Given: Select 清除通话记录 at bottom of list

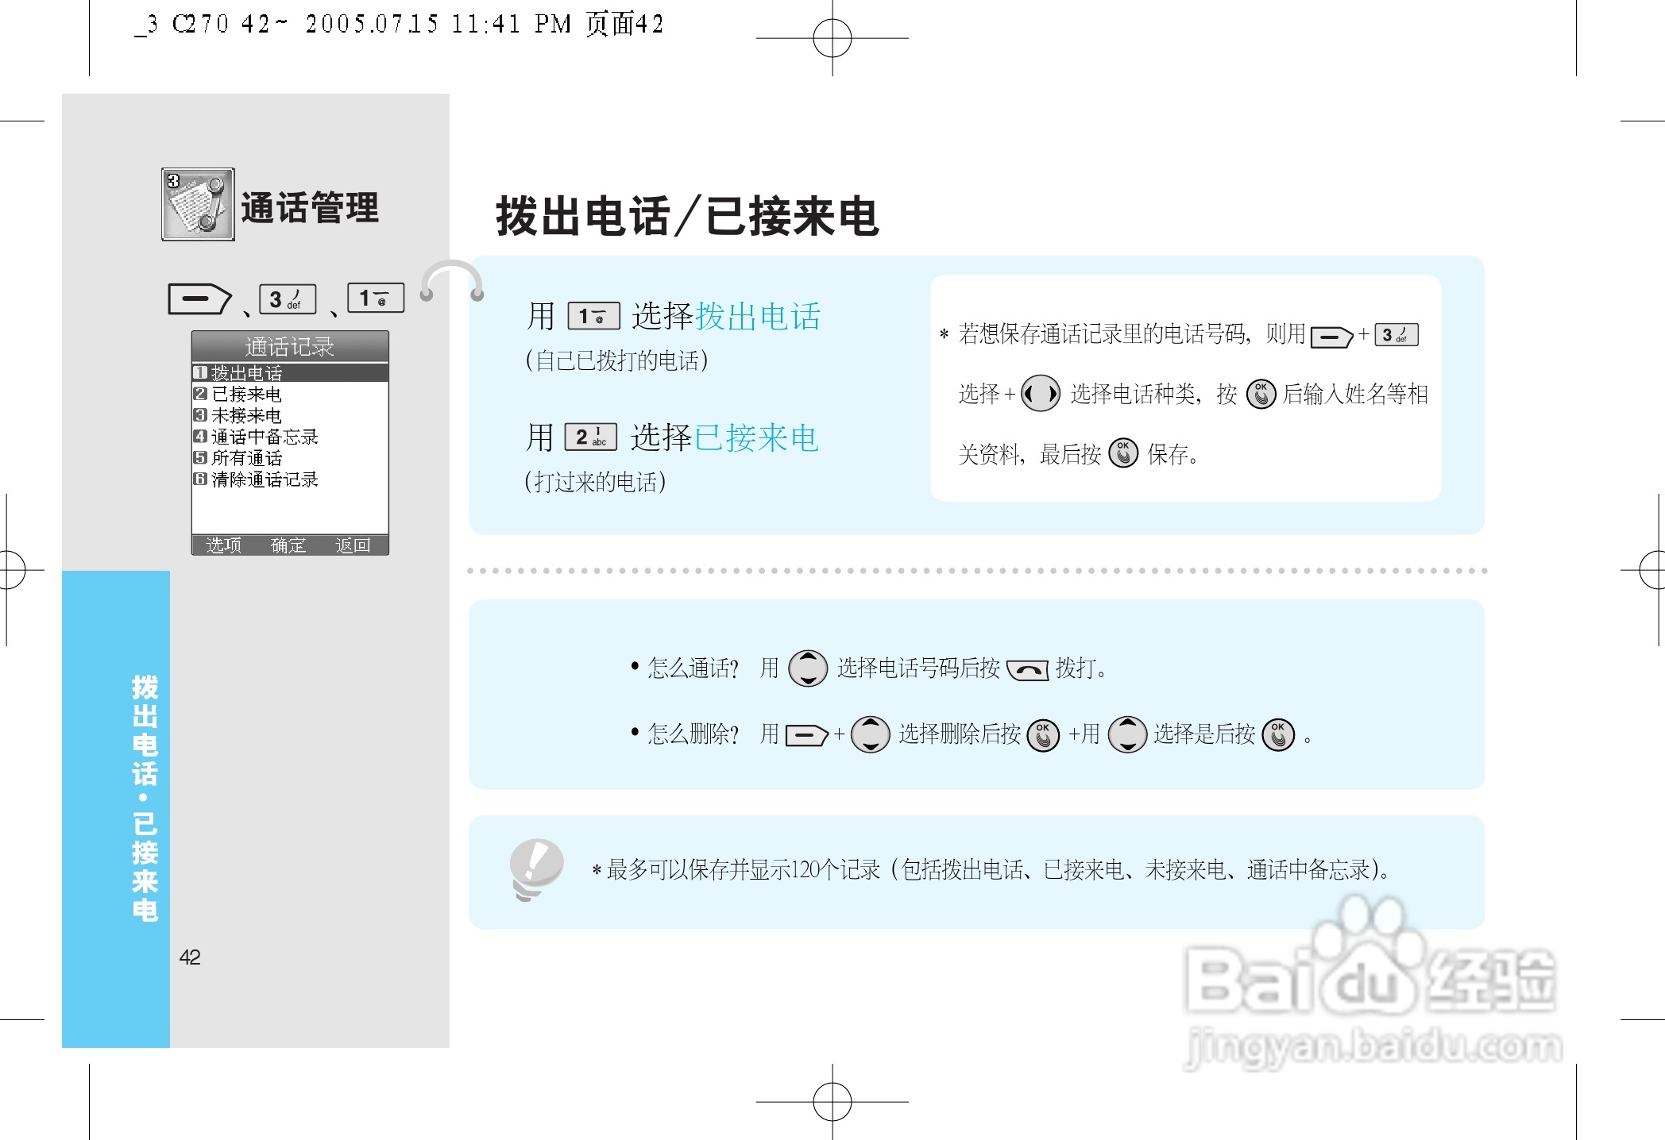Looking at the screenshot, I should [x=256, y=479].
